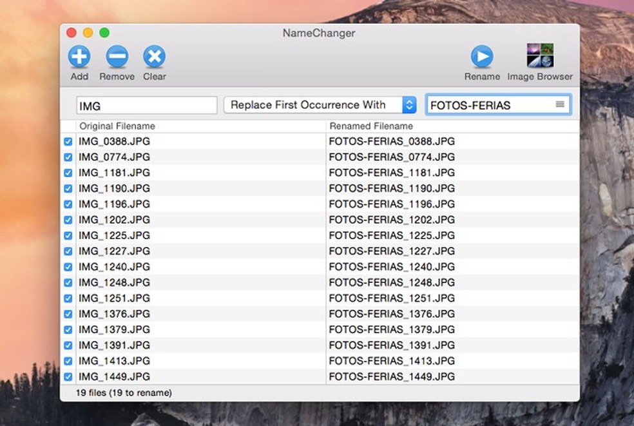Click the yellow minimize window button
Screen dimensions: 634x426
88,33
